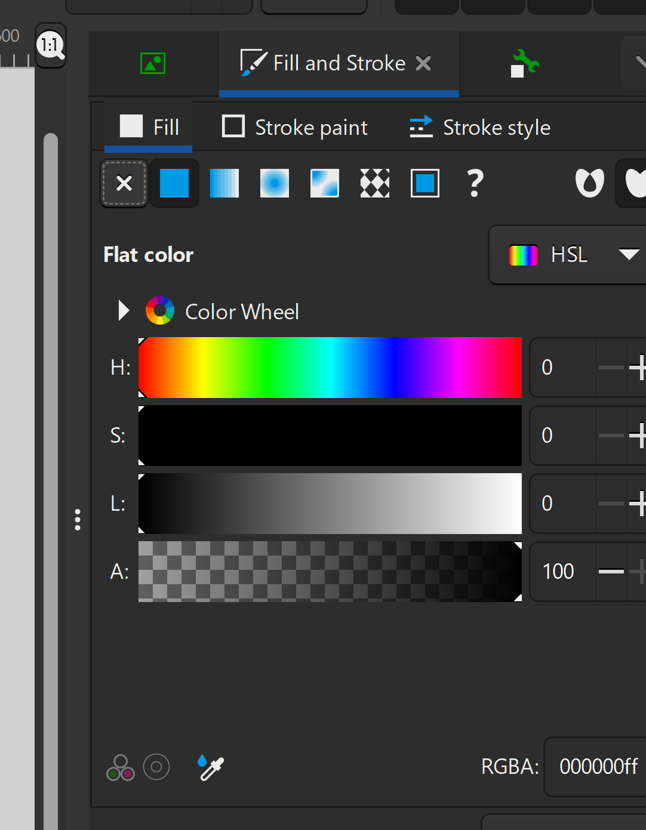Image resolution: width=646 pixels, height=830 pixels.
Task: Increase the hue value with plus
Action: [x=640, y=367]
